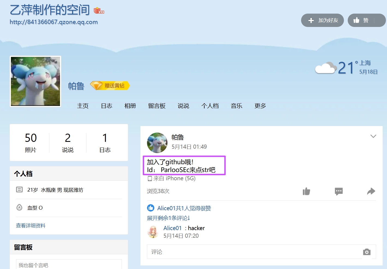Click the blue like badge beside Alice01
The width and height of the screenshot is (387, 269).
(x=151, y=208)
